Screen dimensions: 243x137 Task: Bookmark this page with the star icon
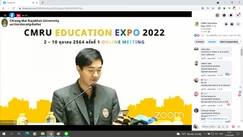(213, 8)
